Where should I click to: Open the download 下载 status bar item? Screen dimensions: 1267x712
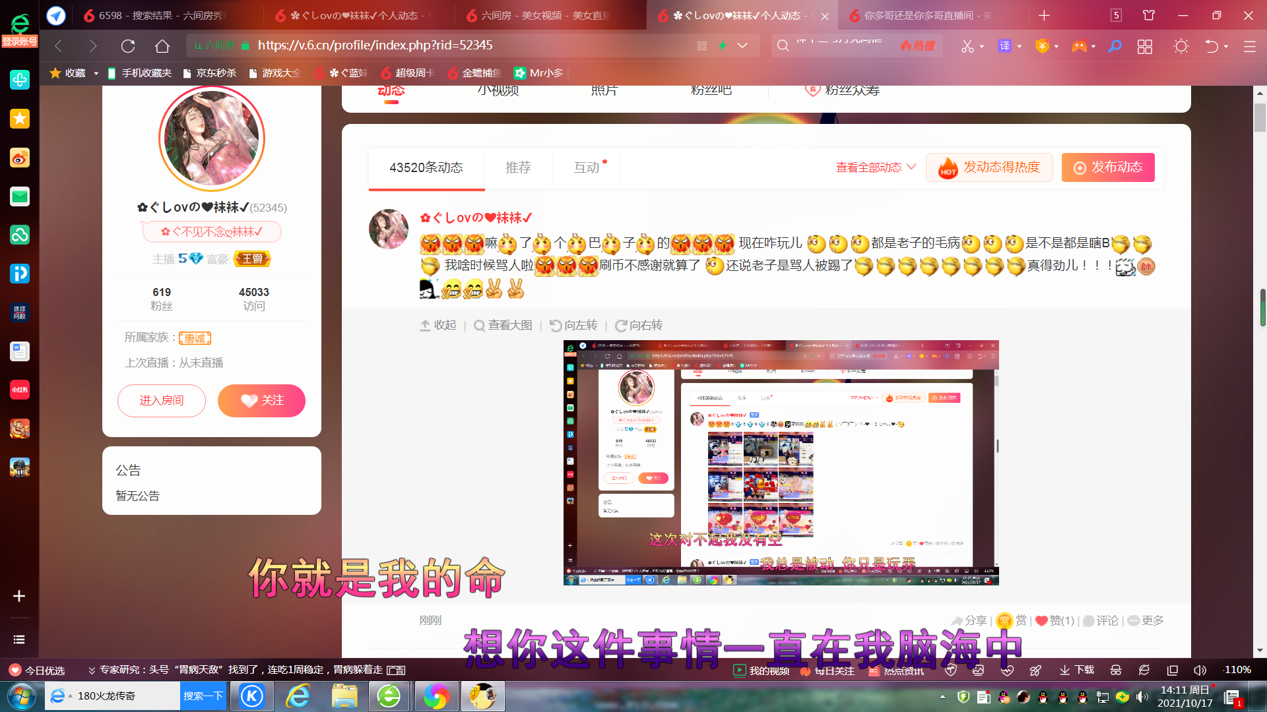(1076, 670)
